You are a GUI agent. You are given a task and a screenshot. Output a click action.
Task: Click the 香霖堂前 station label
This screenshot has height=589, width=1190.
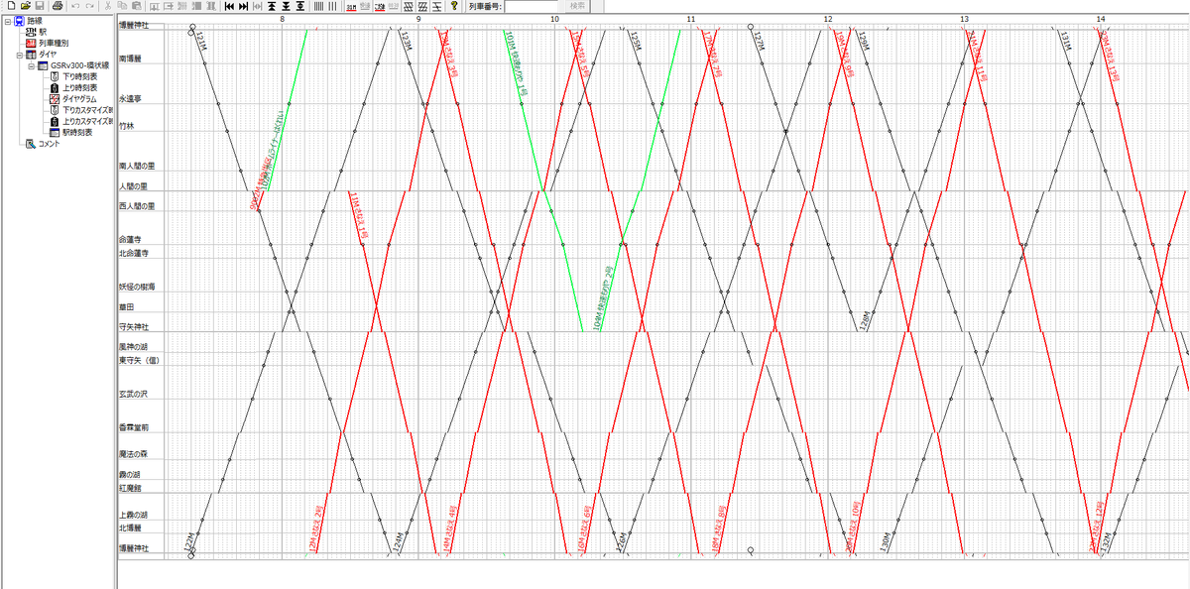click(x=134, y=427)
